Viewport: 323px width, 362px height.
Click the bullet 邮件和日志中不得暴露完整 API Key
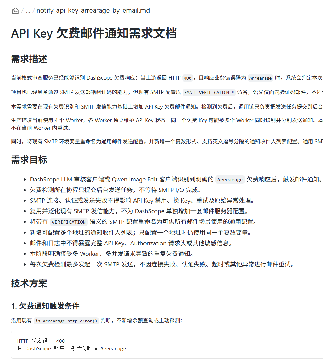point(131,243)
